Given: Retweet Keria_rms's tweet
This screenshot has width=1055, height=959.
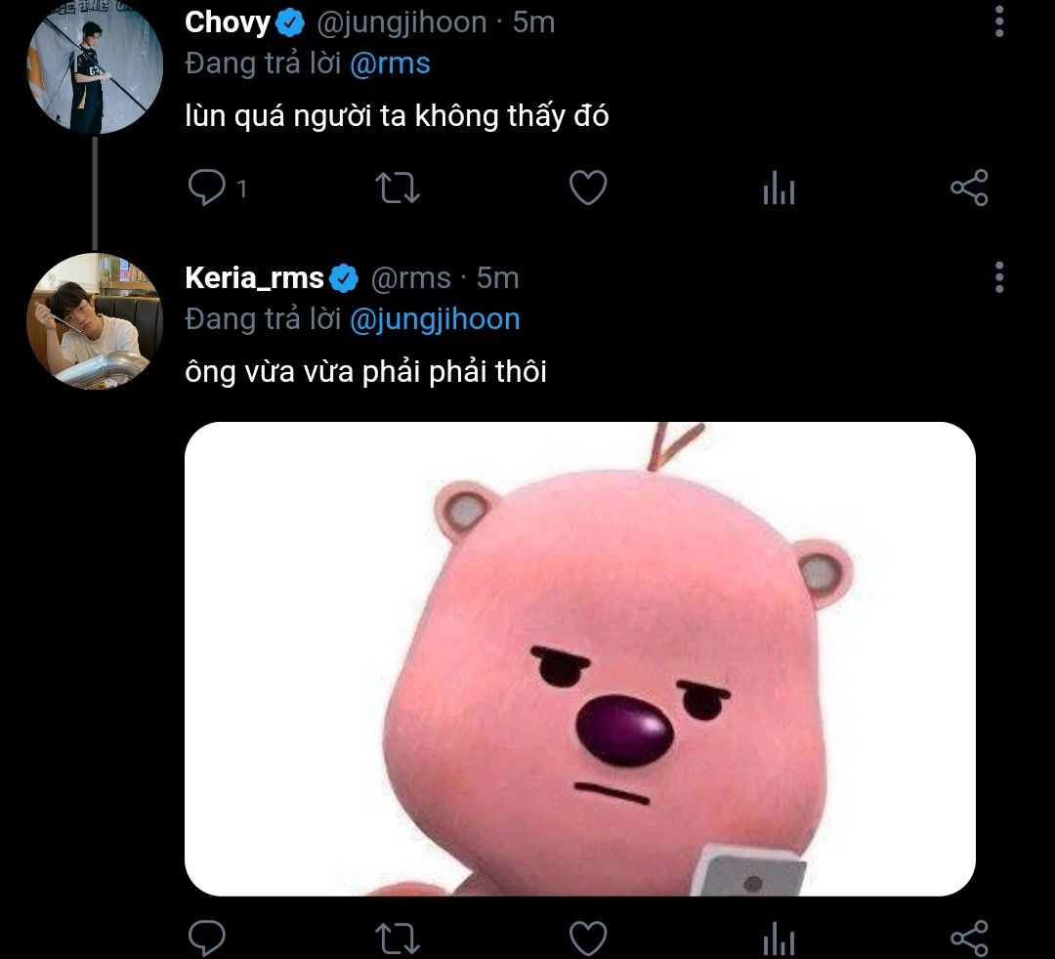Looking at the screenshot, I should (397, 938).
